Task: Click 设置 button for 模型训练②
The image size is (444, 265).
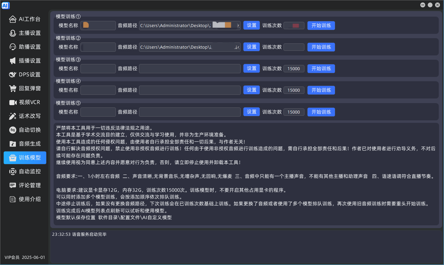Action: 251,47
